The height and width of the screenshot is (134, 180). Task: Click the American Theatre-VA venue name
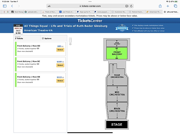point(38,30)
